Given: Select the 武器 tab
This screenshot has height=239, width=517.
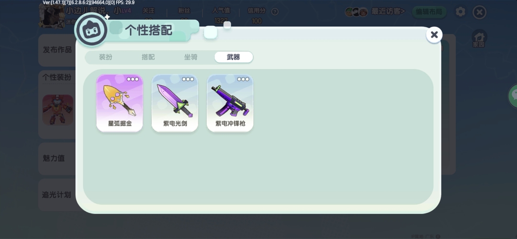Looking at the screenshot, I should click(x=234, y=57).
